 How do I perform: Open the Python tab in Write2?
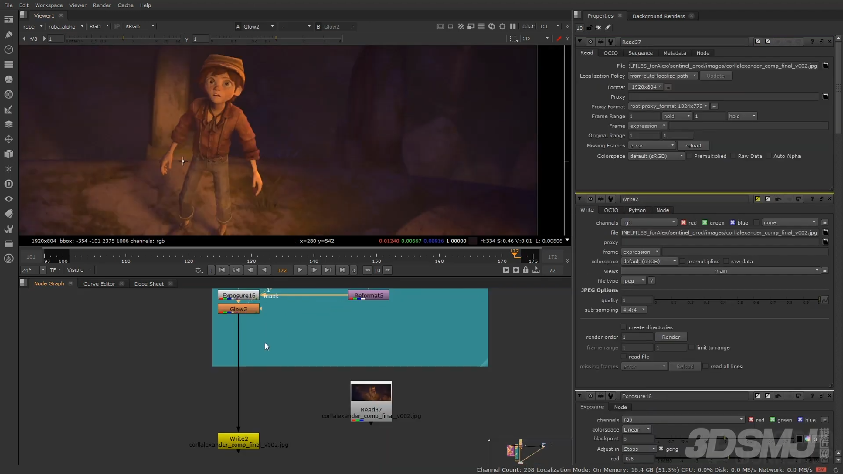point(637,210)
